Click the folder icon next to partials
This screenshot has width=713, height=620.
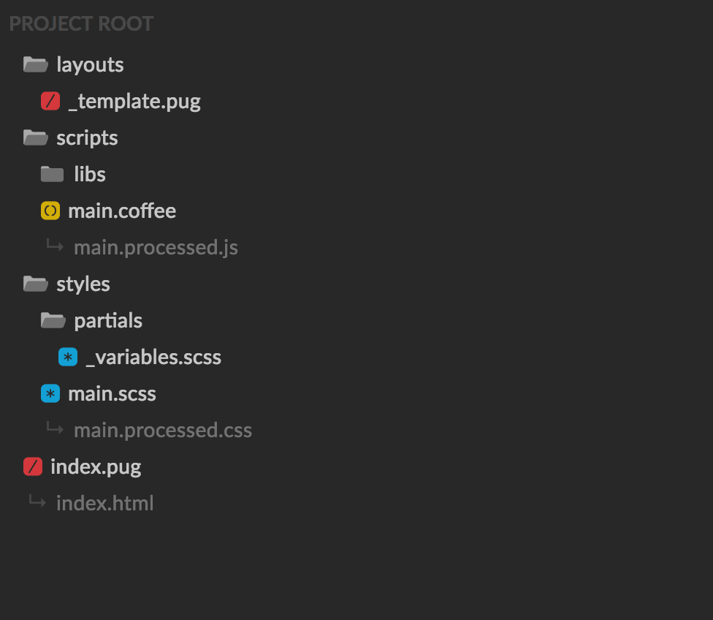(51, 320)
